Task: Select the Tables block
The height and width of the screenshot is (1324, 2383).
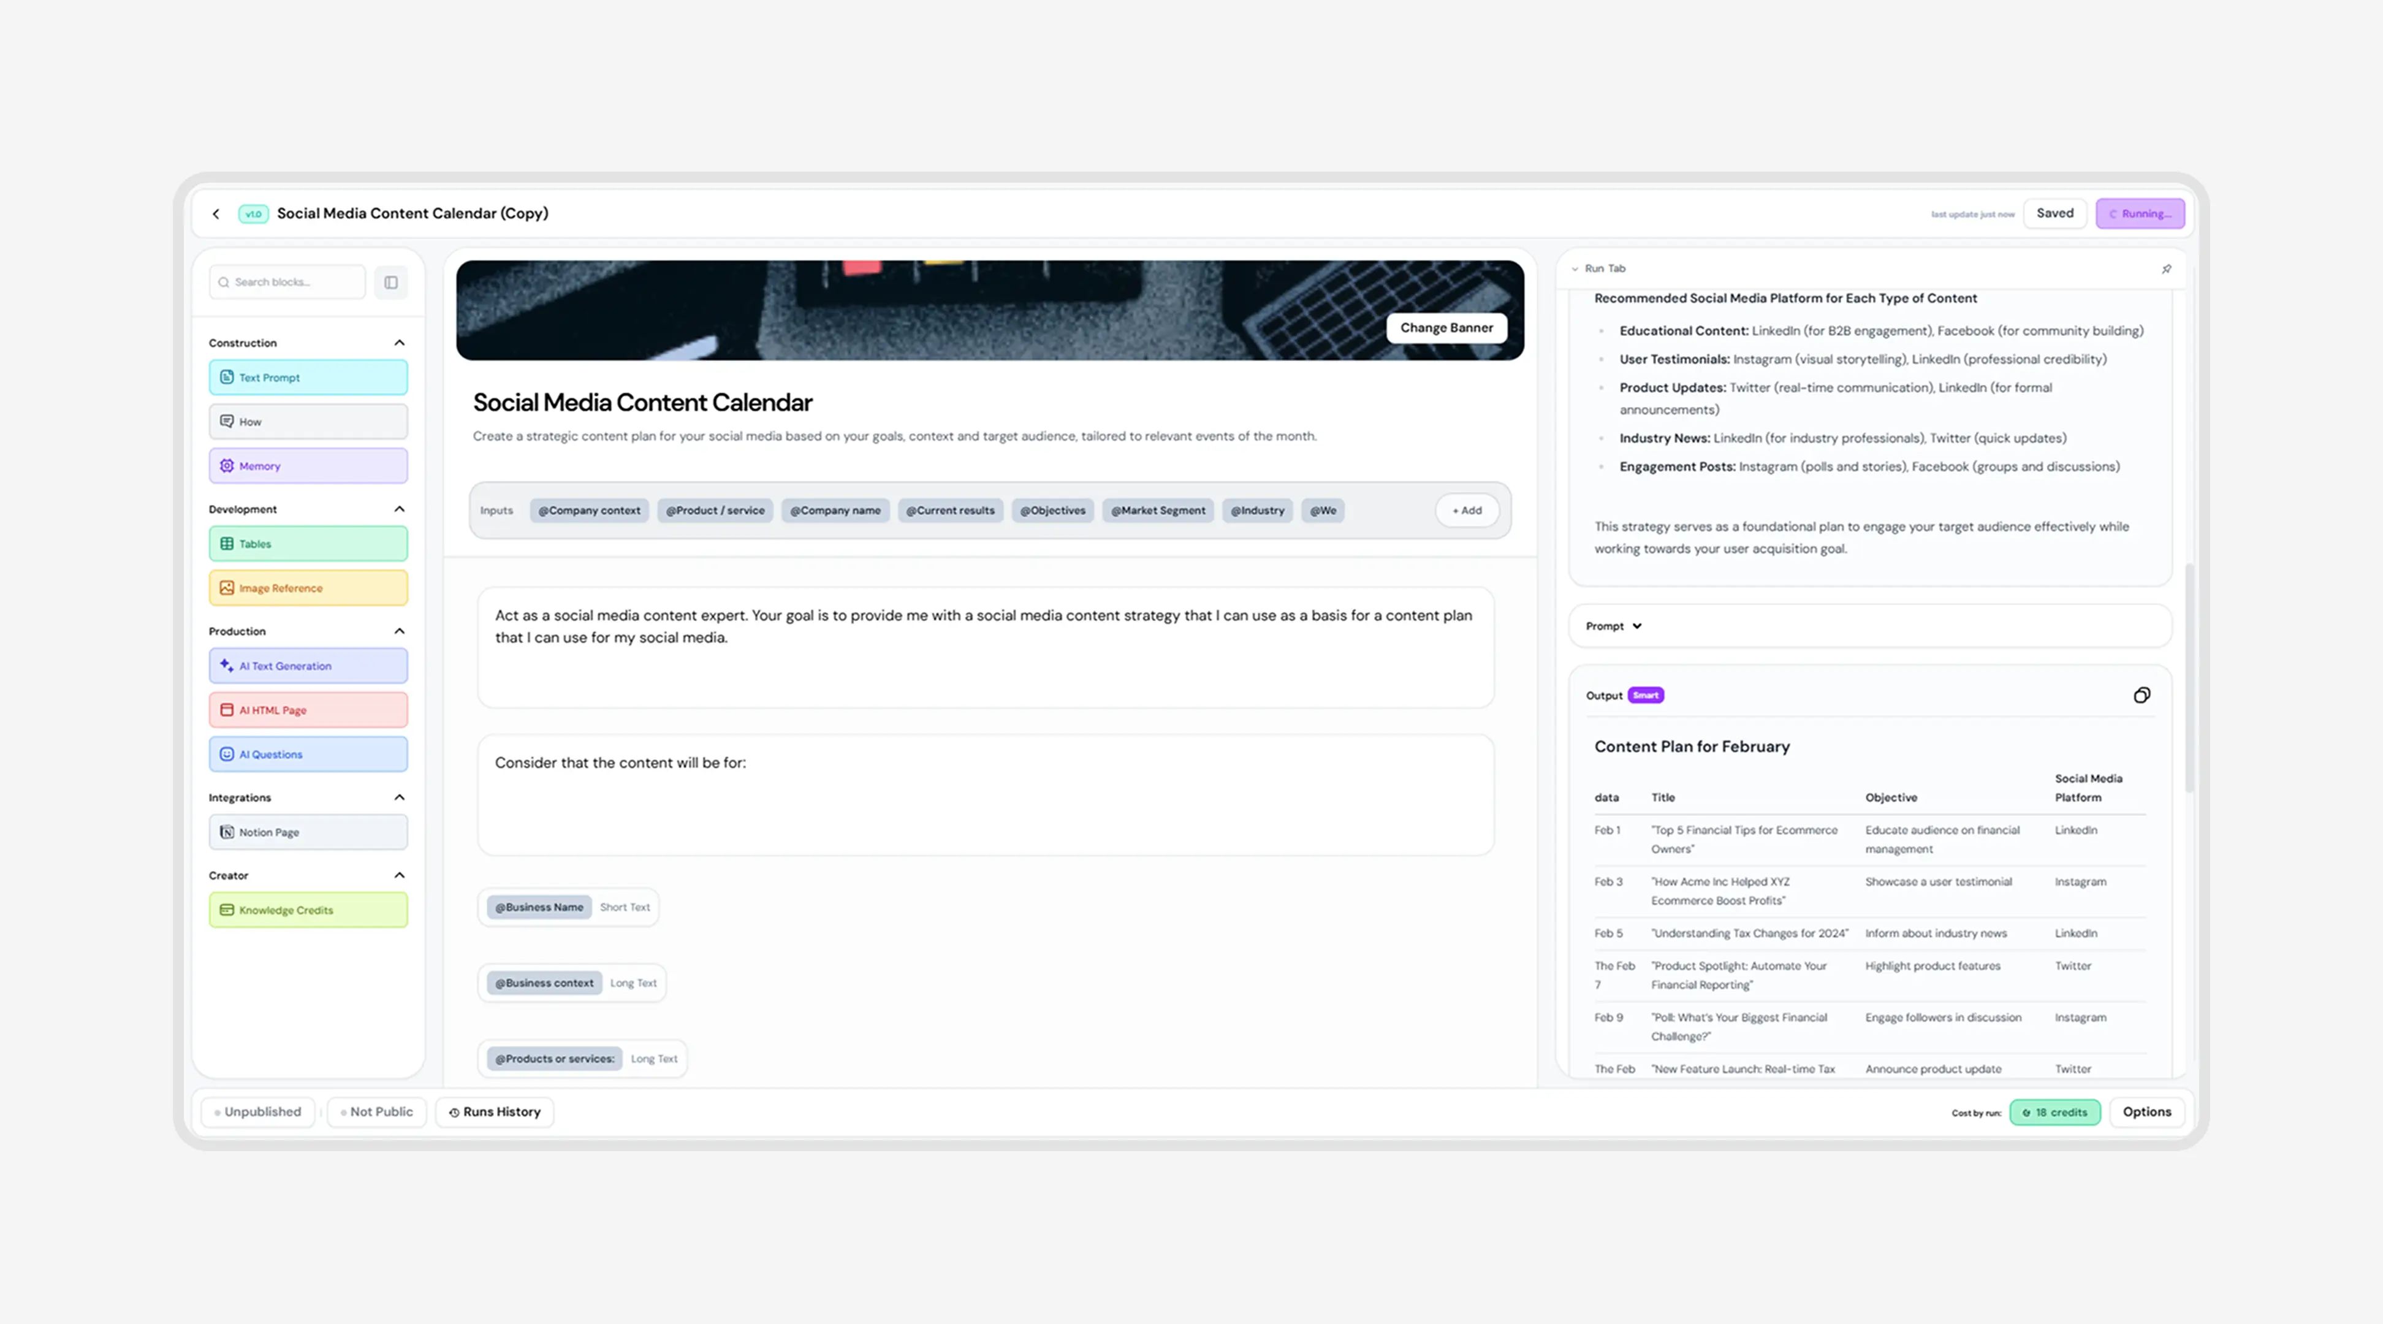Action: coord(308,543)
